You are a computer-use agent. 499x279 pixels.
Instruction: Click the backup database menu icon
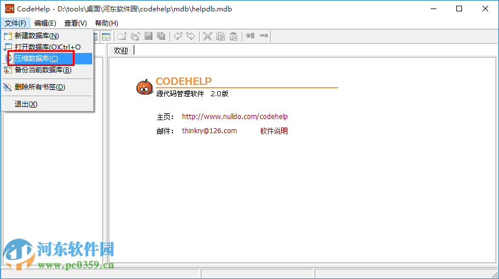8,70
